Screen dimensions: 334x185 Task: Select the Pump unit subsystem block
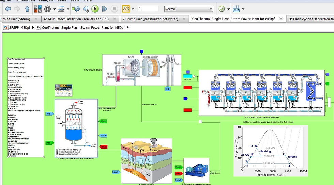196,170
